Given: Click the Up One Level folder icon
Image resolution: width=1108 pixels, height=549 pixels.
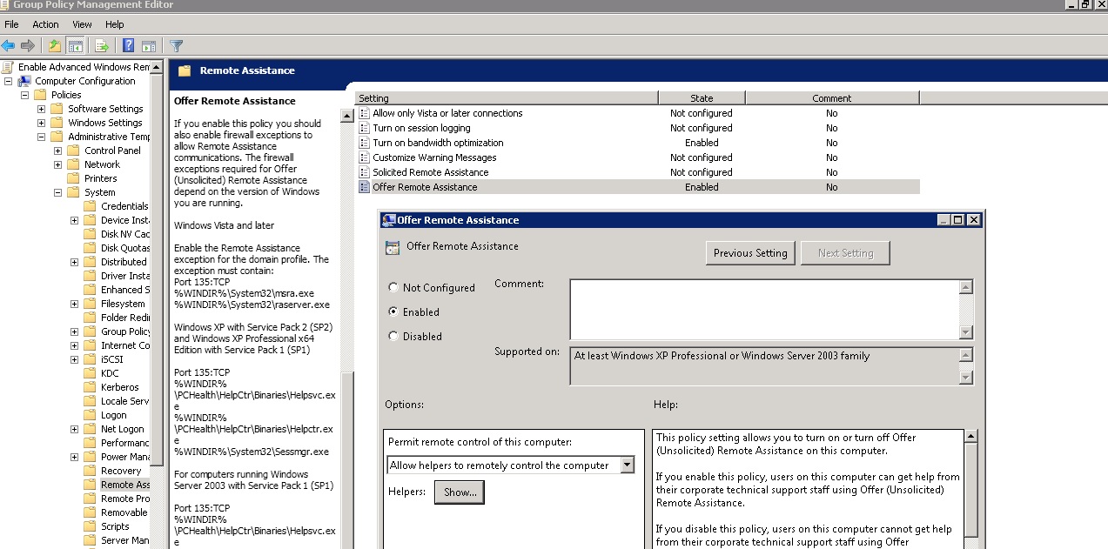Looking at the screenshot, I should 56,46.
